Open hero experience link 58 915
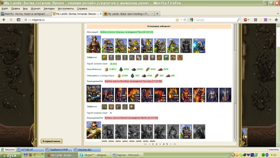 pos(113,64)
